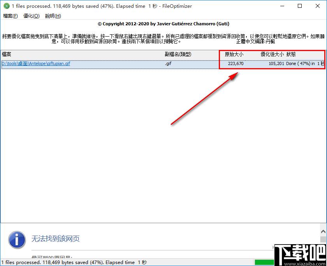Open the 檔案(F) menu
Viewport: 327px width, 266px height.
(10, 16)
